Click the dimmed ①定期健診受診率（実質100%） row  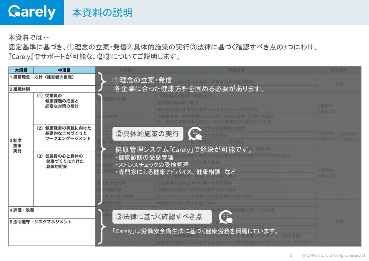pos(236,96)
